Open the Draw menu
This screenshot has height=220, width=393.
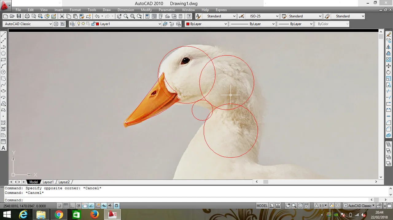[x=107, y=10]
